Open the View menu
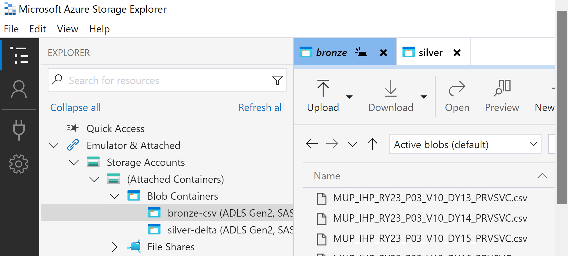This screenshot has width=568, height=256. point(67,29)
